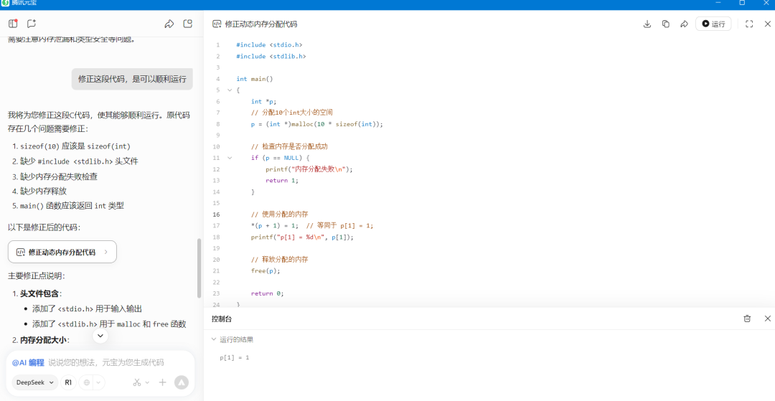Toggle the R1 deep thinking mode
This screenshot has width=775, height=401.
(x=68, y=382)
